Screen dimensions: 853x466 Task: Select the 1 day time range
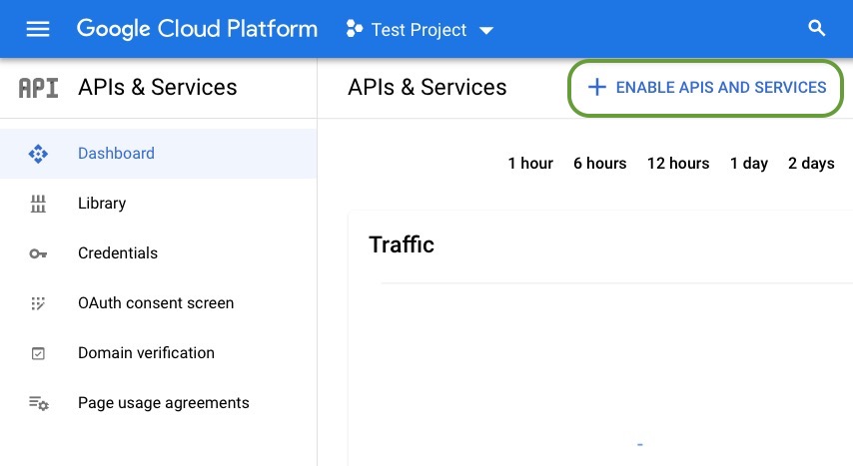748,164
